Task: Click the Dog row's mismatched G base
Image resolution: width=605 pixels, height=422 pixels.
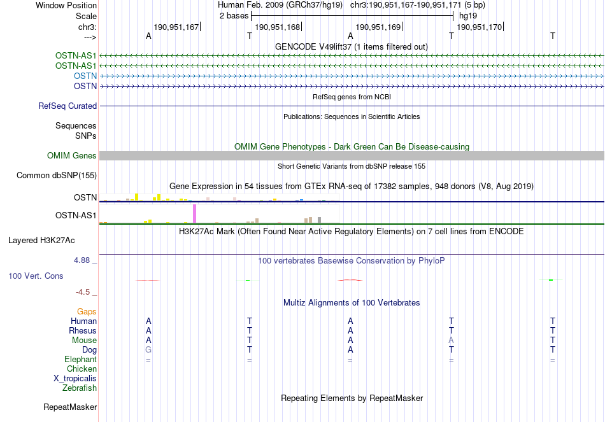Action: [x=148, y=350]
